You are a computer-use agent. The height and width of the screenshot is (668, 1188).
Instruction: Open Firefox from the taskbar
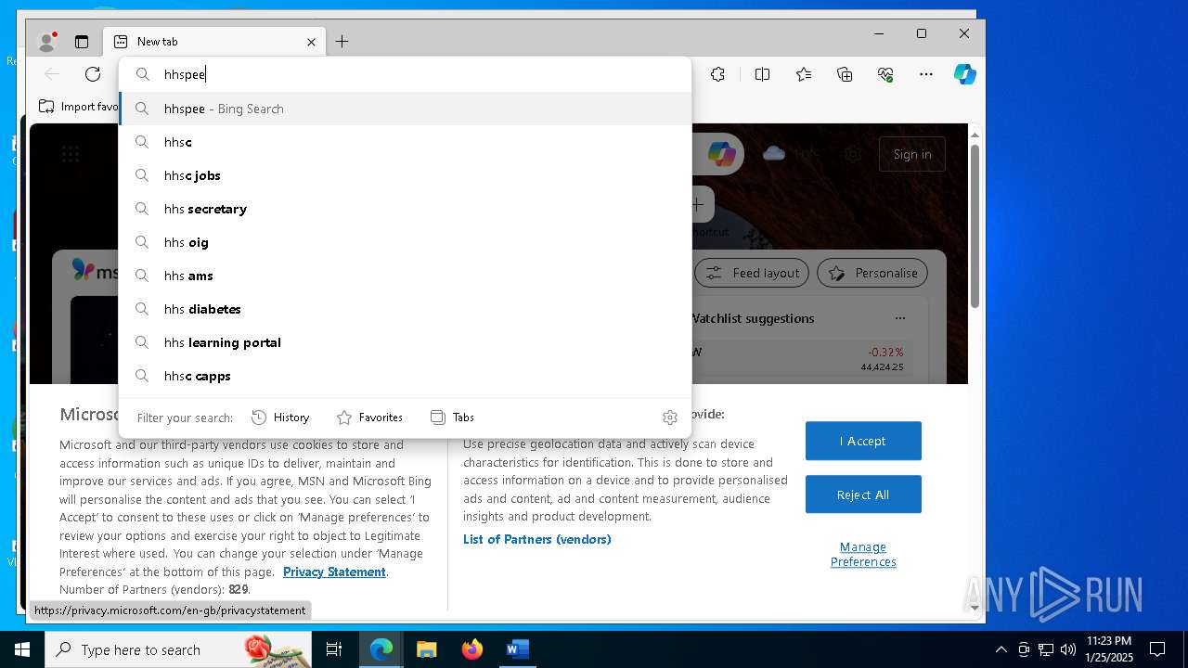472,649
